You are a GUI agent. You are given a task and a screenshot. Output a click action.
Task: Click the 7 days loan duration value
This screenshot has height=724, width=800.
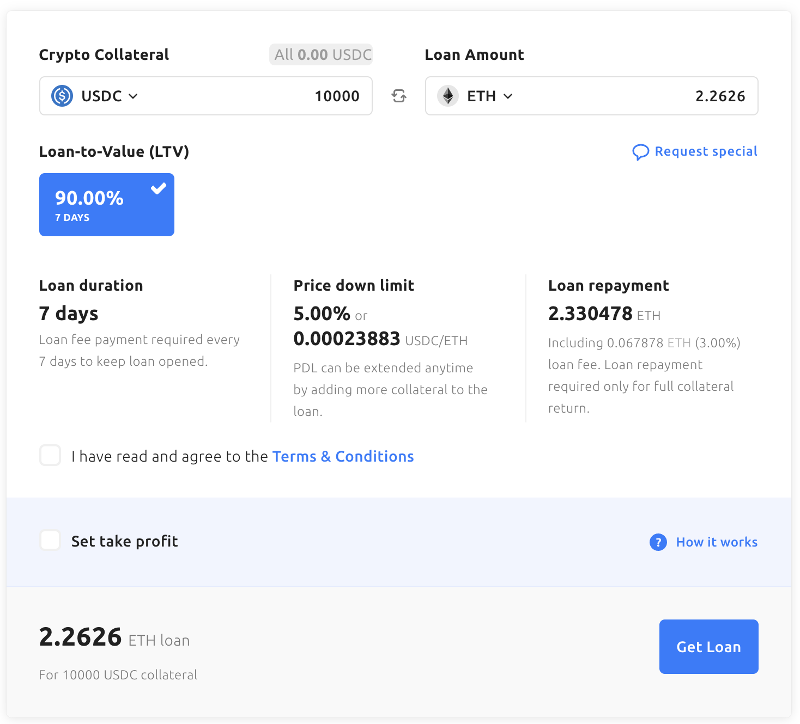(69, 314)
